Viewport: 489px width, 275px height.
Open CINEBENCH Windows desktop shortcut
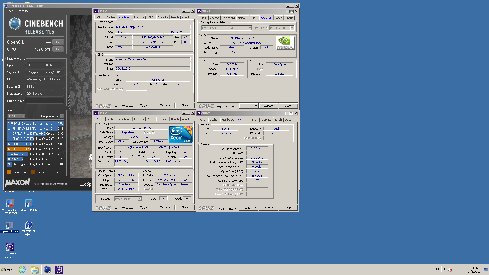29,228
